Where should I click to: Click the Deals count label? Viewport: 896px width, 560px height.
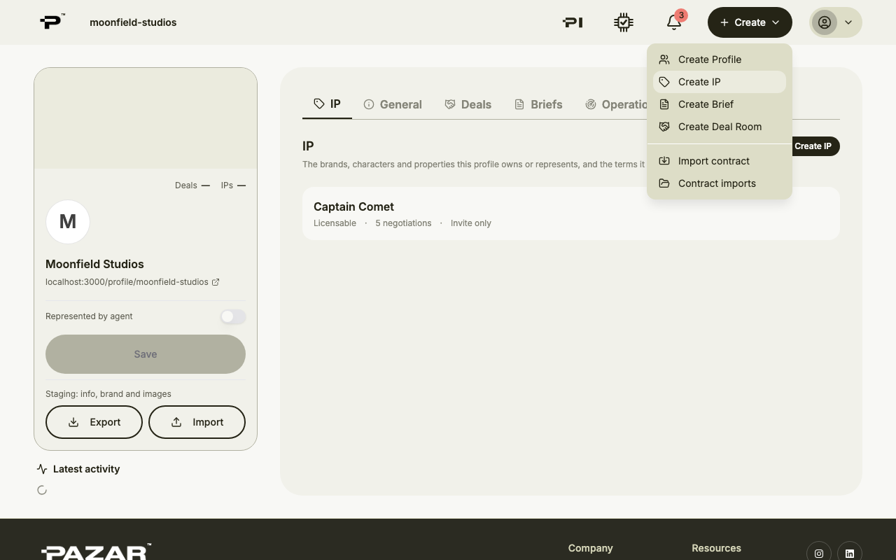pyautogui.click(x=192, y=185)
